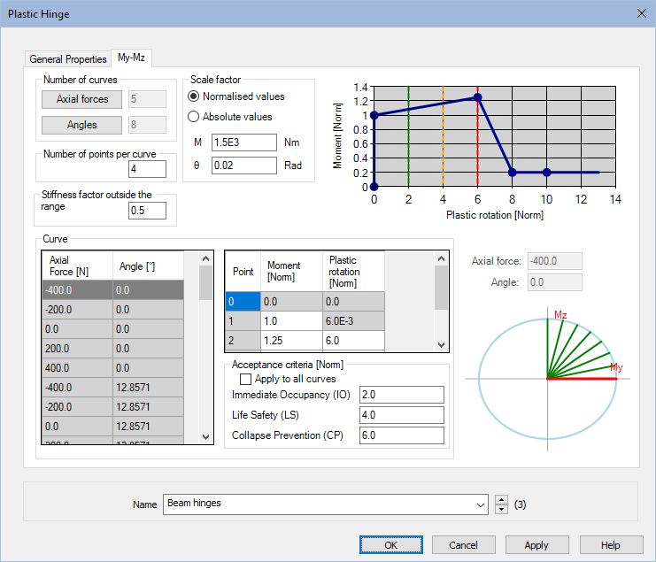This screenshot has width=656, height=562.
Task: Open the My-Mz tab
Action: pos(132,58)
